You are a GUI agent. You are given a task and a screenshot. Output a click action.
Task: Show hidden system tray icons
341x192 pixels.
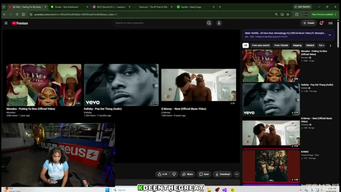(x=301, y=190)
